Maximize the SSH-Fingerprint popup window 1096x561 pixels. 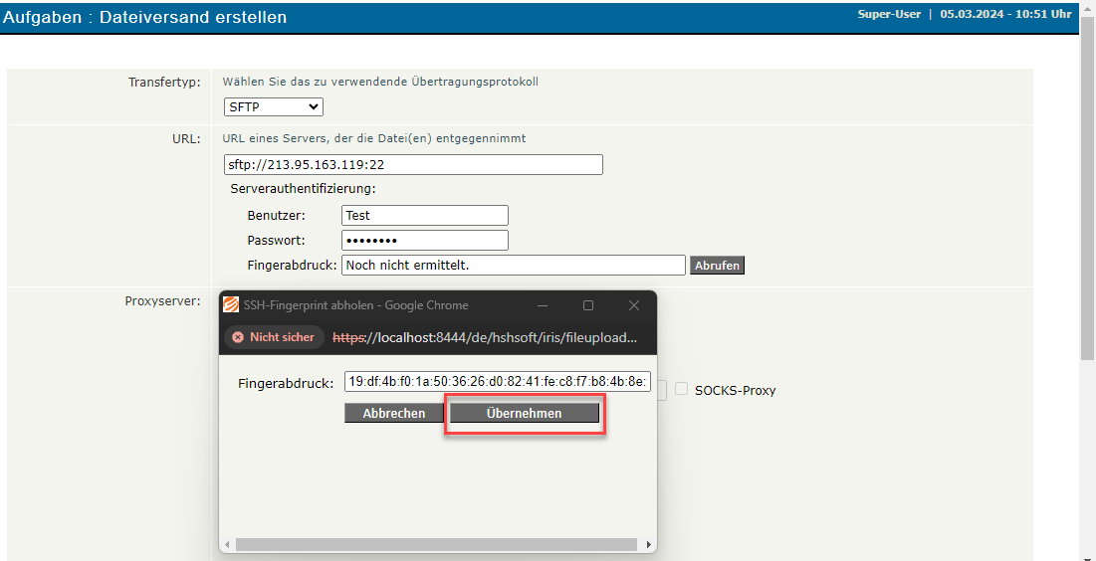(588, 305)
